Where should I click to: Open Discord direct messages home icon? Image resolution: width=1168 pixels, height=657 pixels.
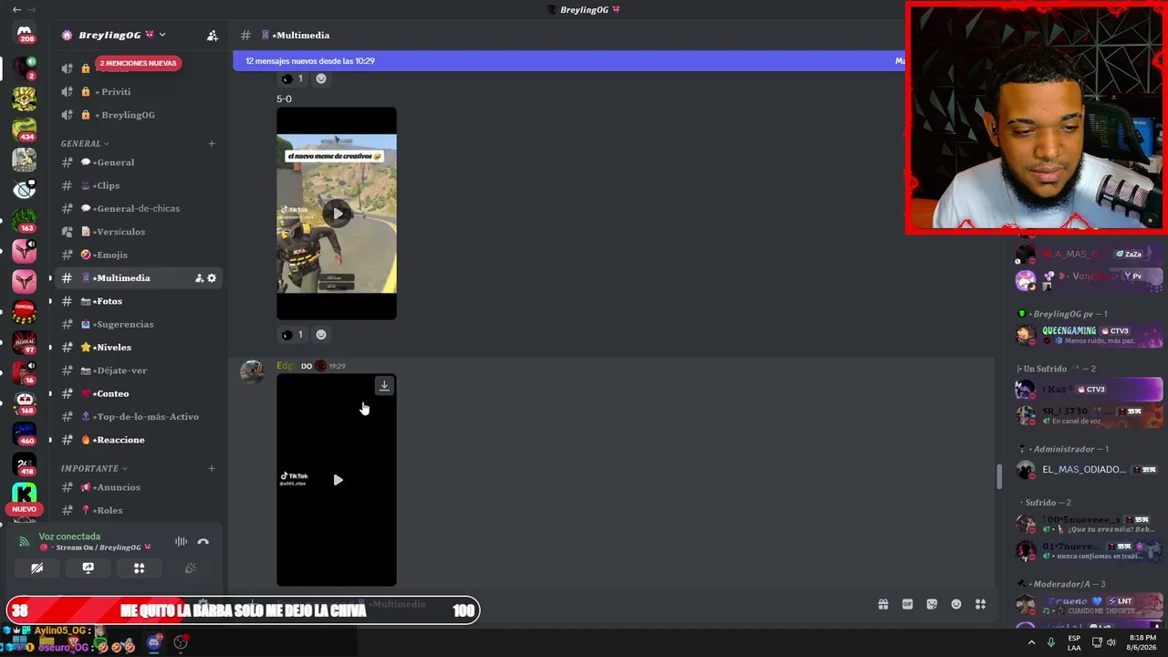pos(25,34)
